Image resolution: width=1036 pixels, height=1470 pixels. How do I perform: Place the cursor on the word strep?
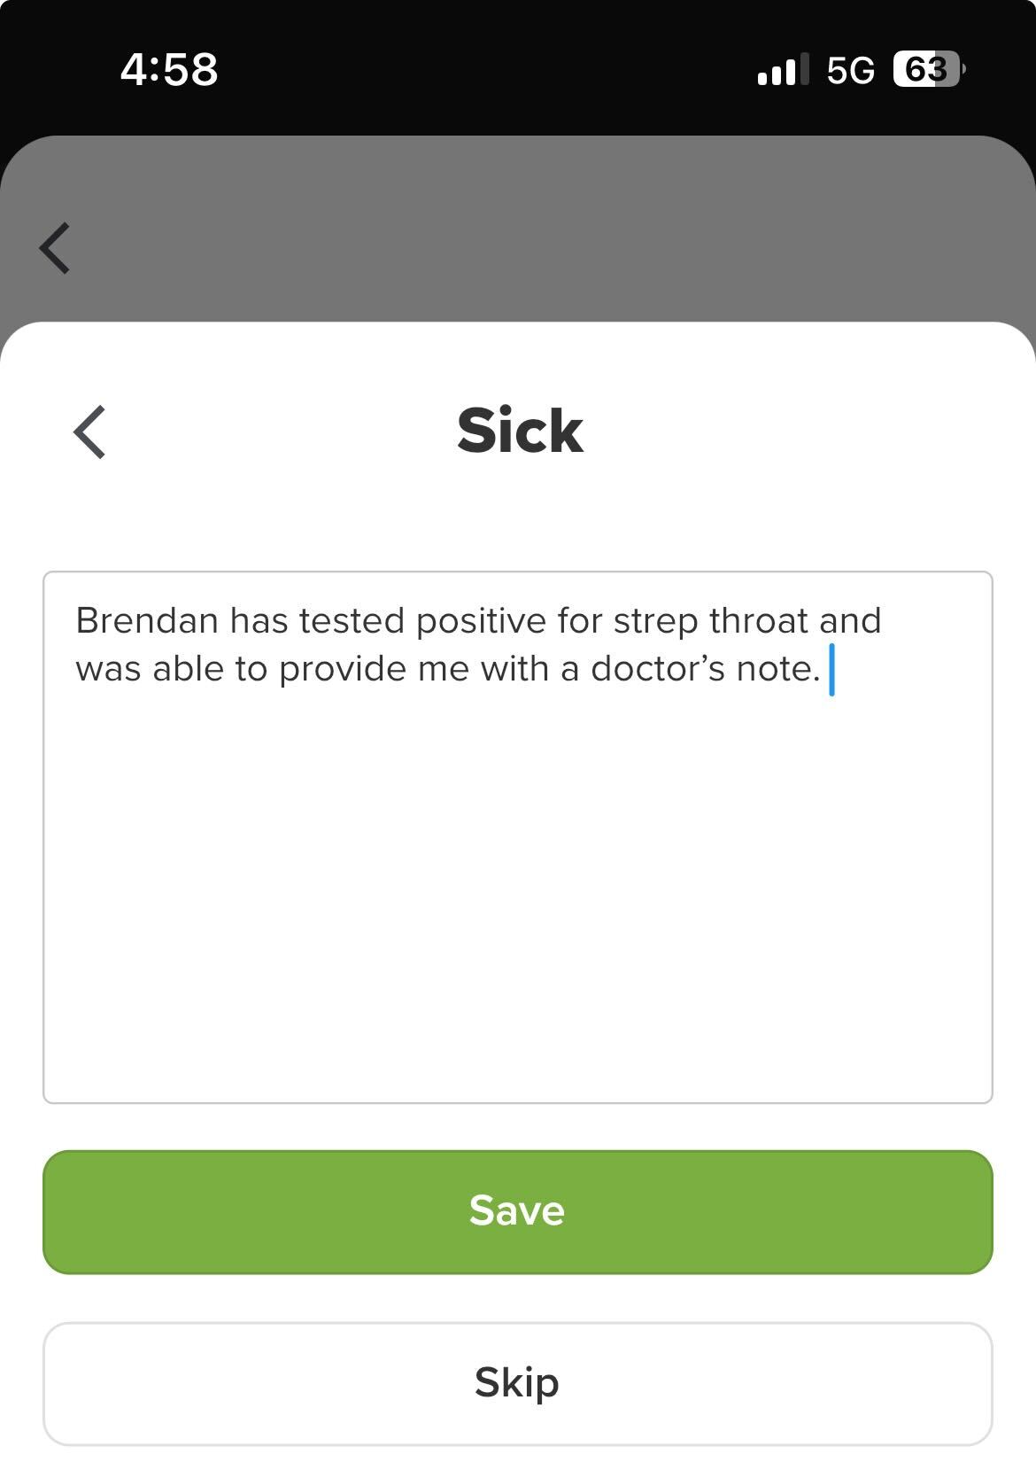655,622
